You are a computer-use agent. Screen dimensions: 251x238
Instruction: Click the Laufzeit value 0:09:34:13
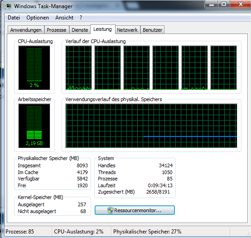[x=160, y=185]
